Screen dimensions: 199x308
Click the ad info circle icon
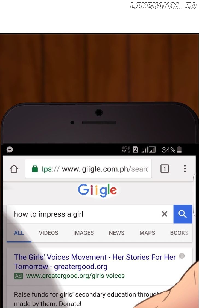tap(182, 256)
